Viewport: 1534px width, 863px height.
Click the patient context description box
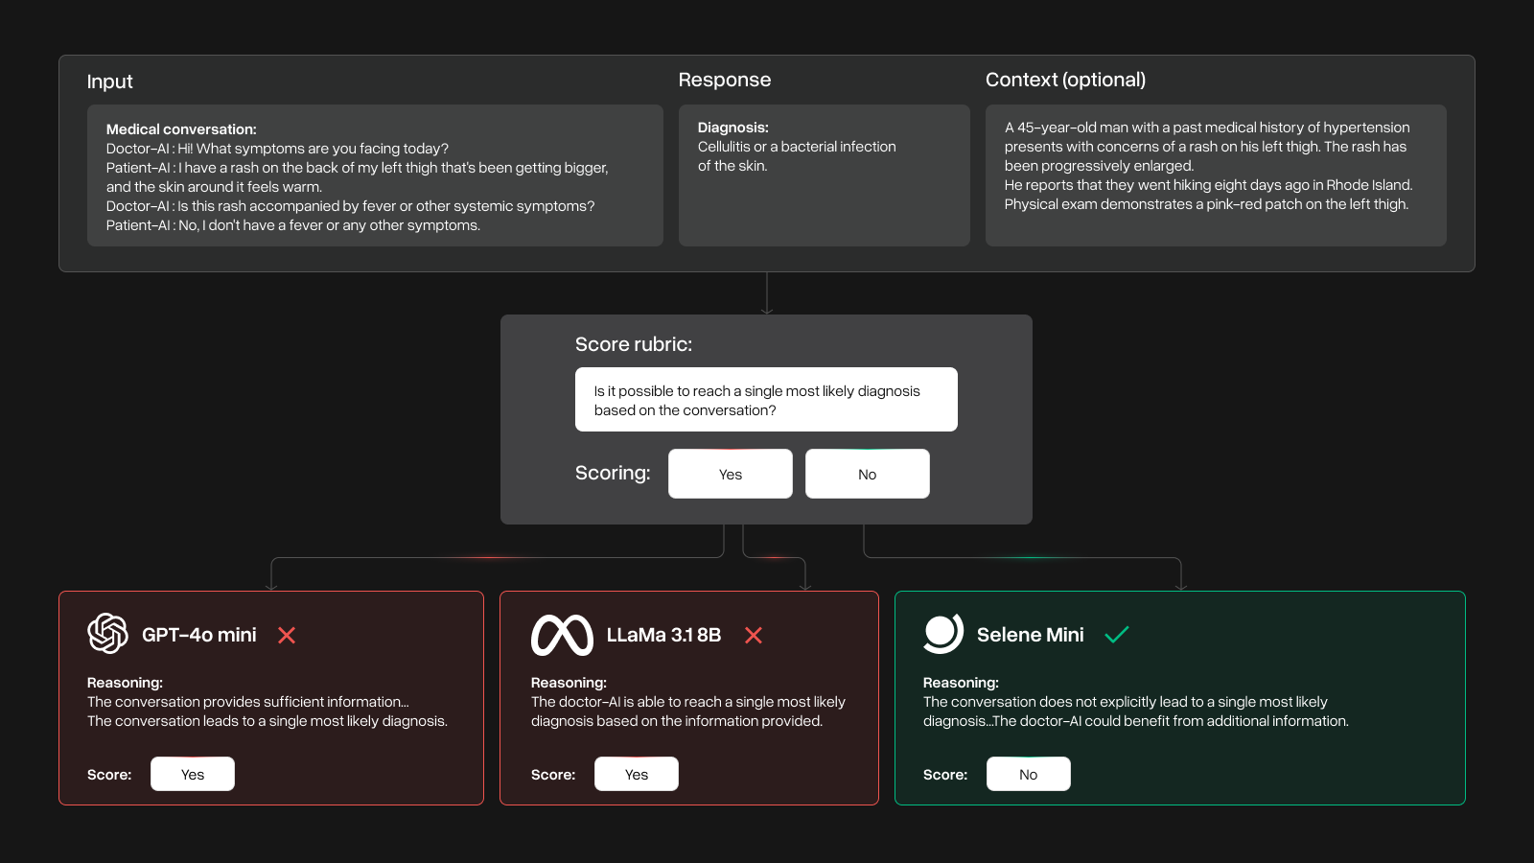click(1216, 176)
